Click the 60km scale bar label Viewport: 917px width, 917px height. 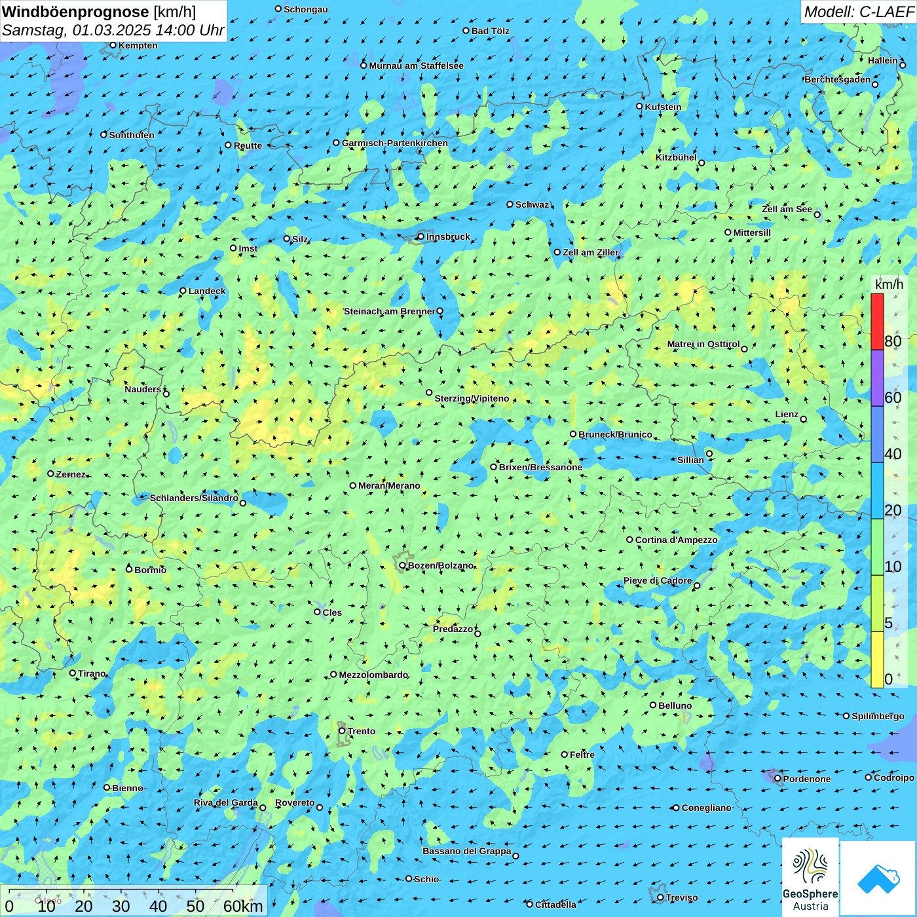(x=243, y=906)
